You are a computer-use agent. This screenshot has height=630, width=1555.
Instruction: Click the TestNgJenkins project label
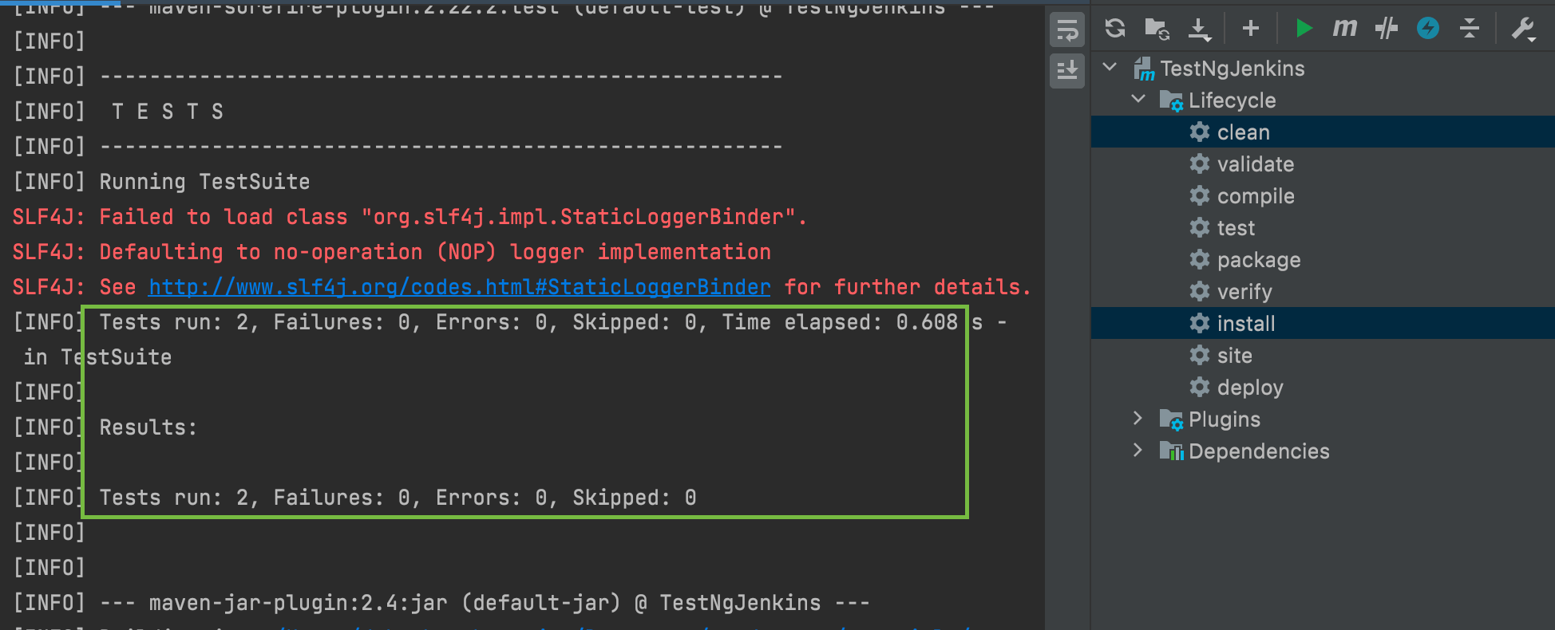click(1233, 69)
